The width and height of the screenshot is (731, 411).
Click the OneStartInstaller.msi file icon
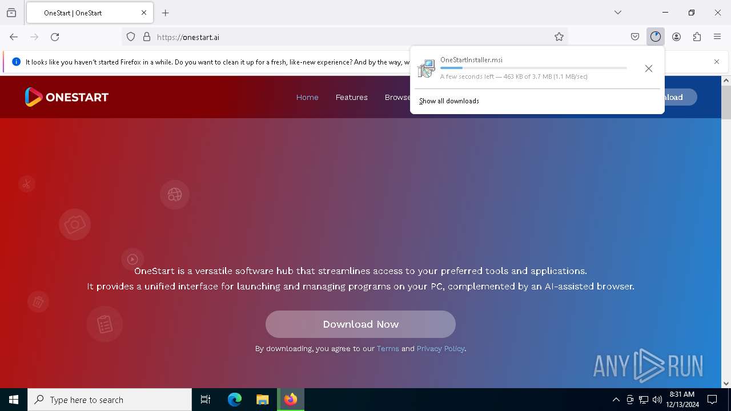(x=426, y=68)
